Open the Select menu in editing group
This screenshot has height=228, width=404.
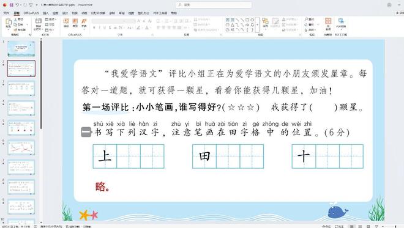point(310,30)
